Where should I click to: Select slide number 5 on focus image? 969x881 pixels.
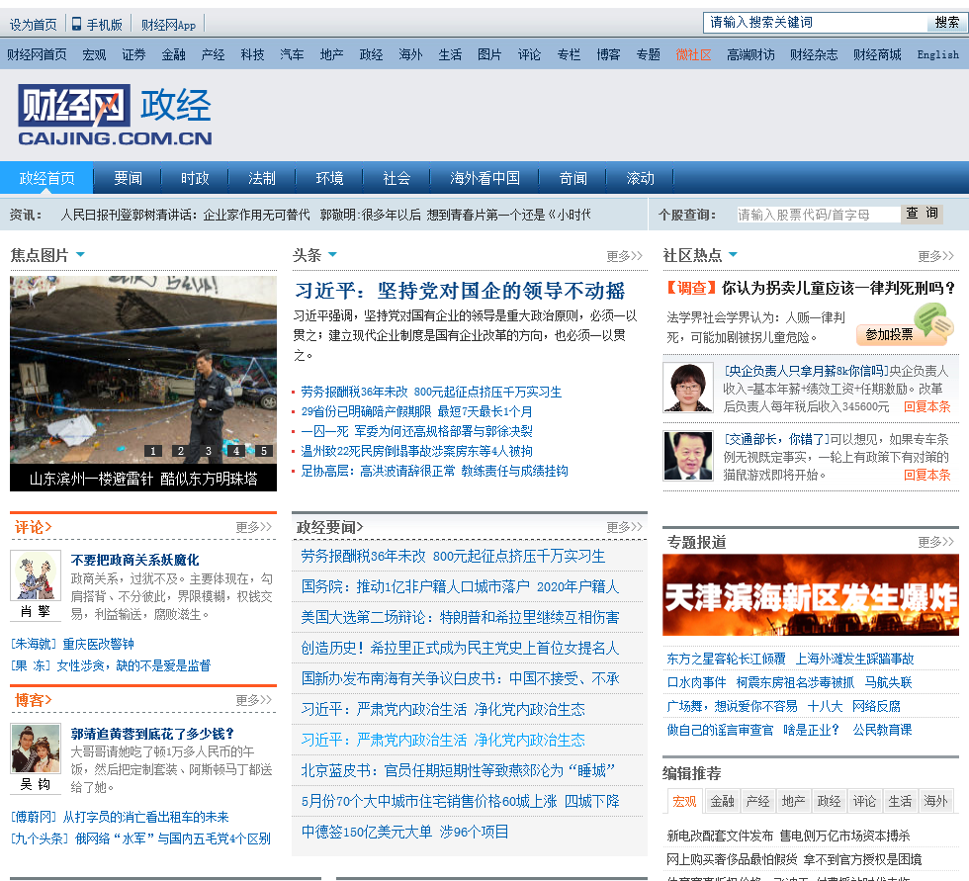pos(264,451)
